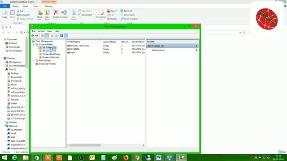The width and height of the screenshot is (287, 161).
Task: Click the Properties icon in Explorer ribbon
Action: point(101,15)
